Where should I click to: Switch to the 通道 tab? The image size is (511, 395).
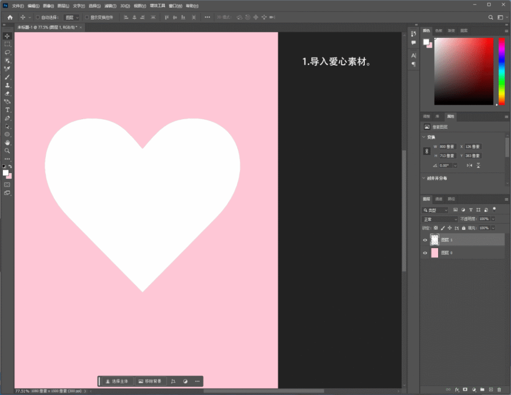click(439, 199)
